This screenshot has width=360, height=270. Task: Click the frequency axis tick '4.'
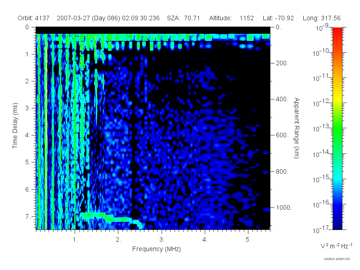(x=205, y=240)
